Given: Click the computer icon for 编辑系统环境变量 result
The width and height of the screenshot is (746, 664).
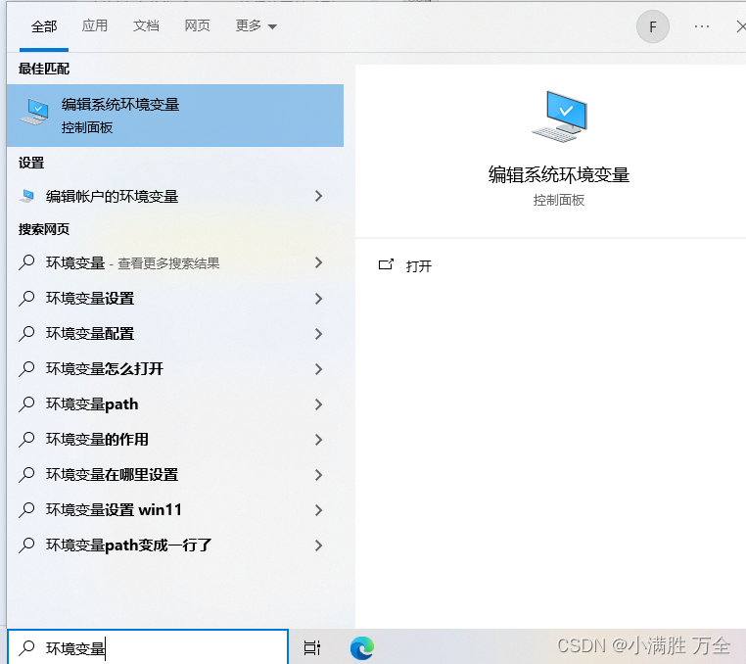Looking at the screenshot, I should [x=34, y=113].
